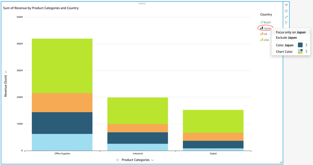Select Brazil segment of Digital bar
Image resolution: width=313 pixels, height=165 pixels.
213,149
